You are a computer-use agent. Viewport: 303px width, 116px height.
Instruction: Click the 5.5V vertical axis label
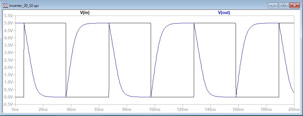pos(8,16)
